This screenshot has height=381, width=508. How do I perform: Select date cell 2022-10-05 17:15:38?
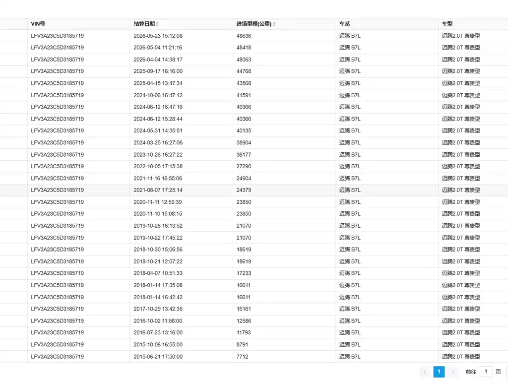(158, 166)
